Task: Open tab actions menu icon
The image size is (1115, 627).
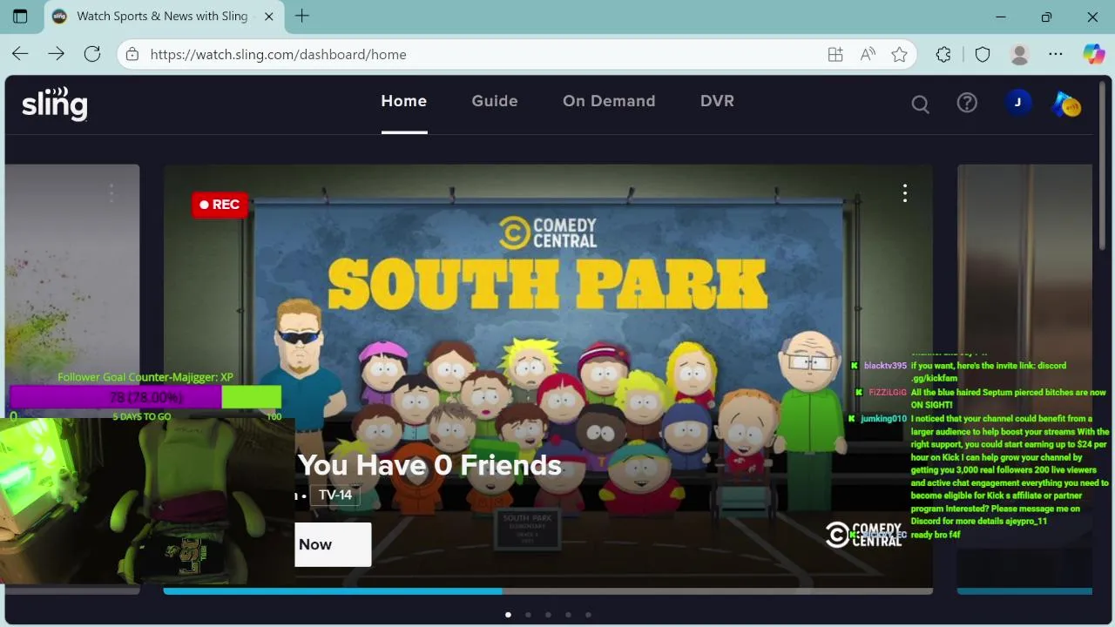Action: (x=20, y=16)
